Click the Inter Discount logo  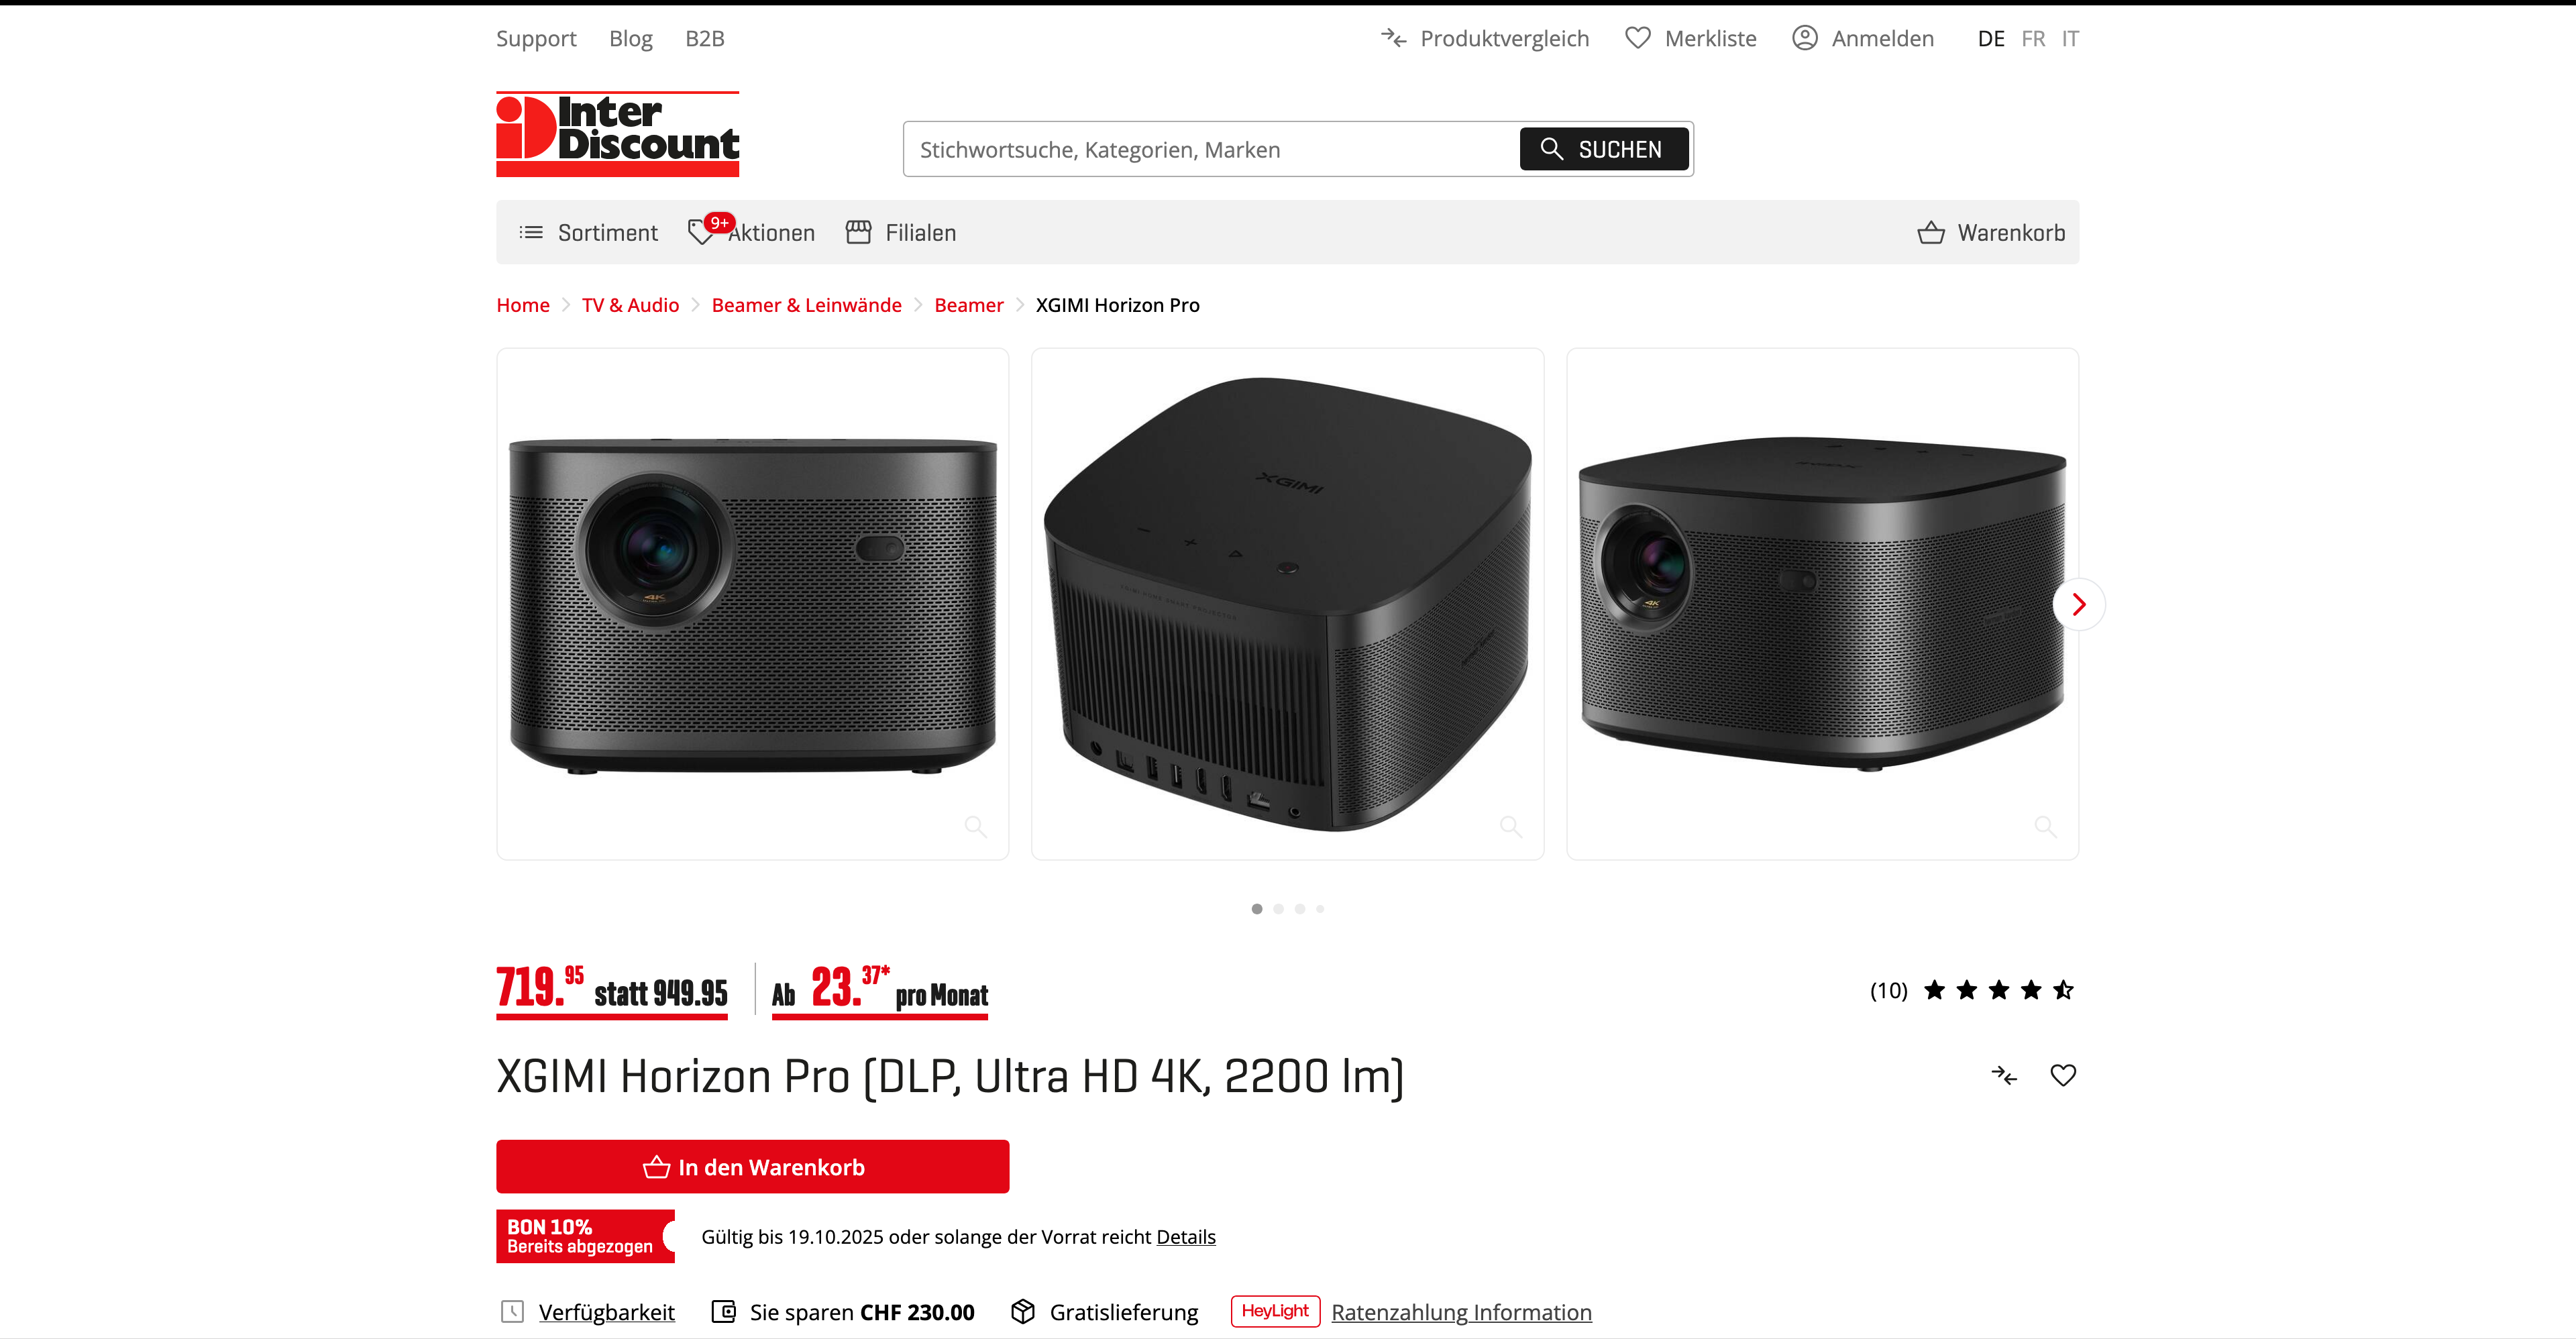tap(617, 134)
